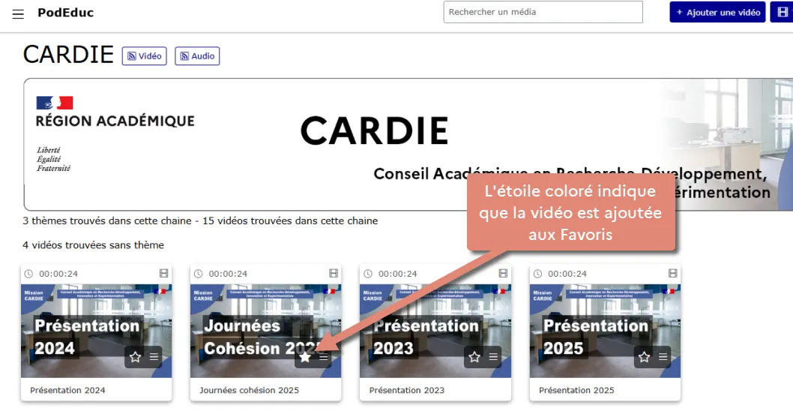Click the CARDIE channel banner image

coord(408,144)
